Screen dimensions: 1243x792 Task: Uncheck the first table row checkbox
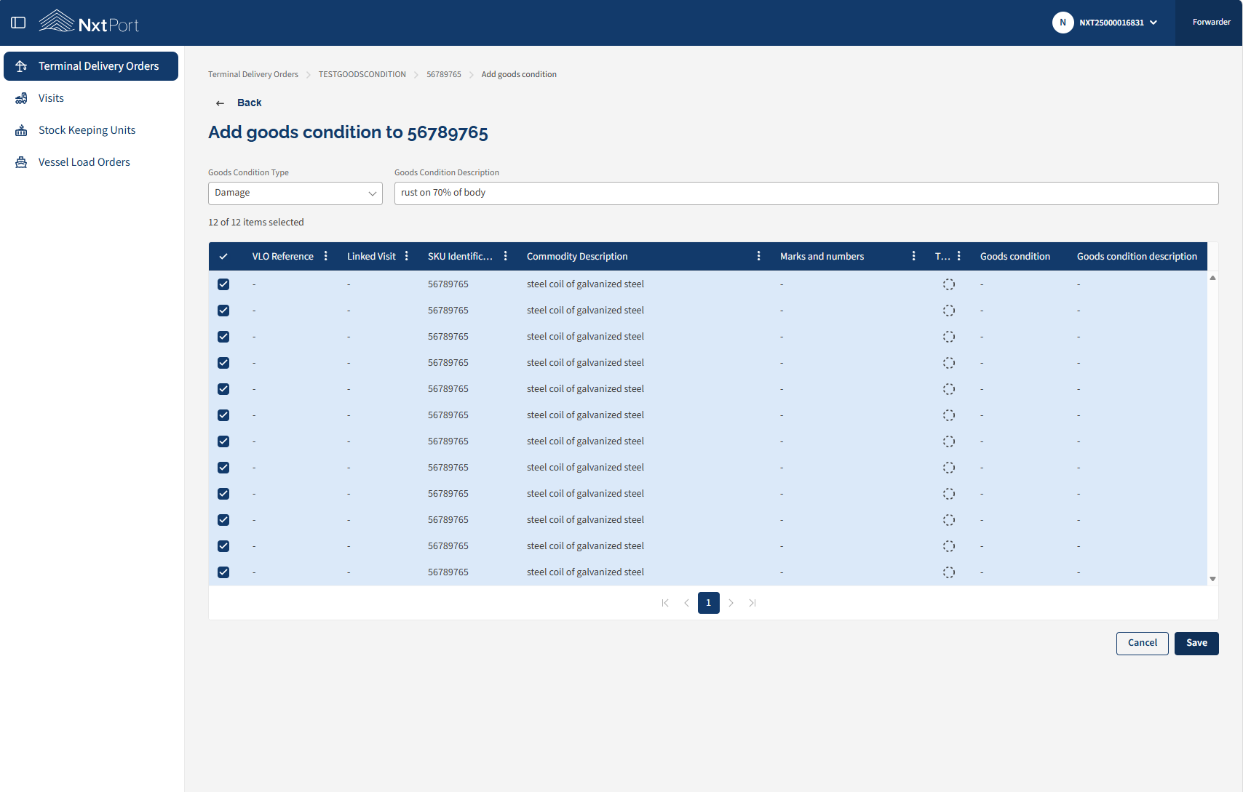coord(223,284)
